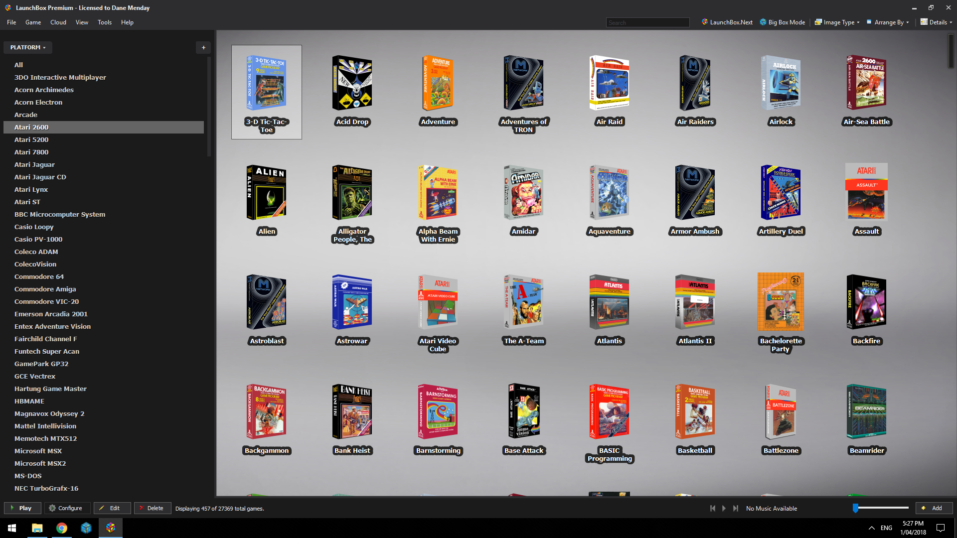
Task: Click in the Search field
Action: click(x=647, y=22)
